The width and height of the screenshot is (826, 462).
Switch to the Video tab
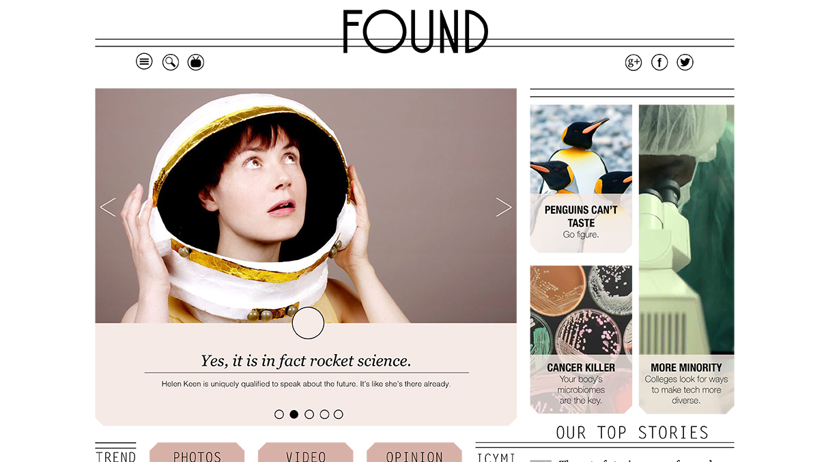(306, 452)
